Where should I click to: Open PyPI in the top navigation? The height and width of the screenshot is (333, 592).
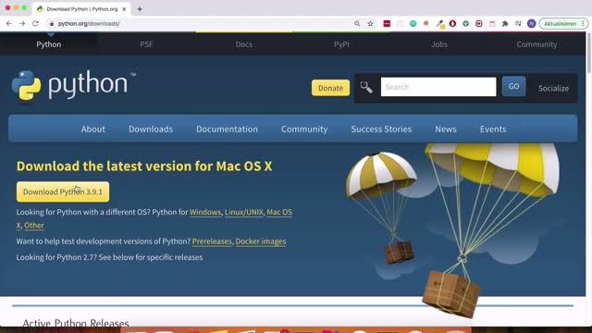point(341,44)
